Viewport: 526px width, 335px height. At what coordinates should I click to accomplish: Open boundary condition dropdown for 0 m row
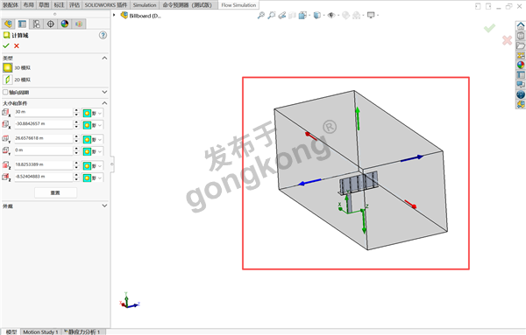click(92, 151)
